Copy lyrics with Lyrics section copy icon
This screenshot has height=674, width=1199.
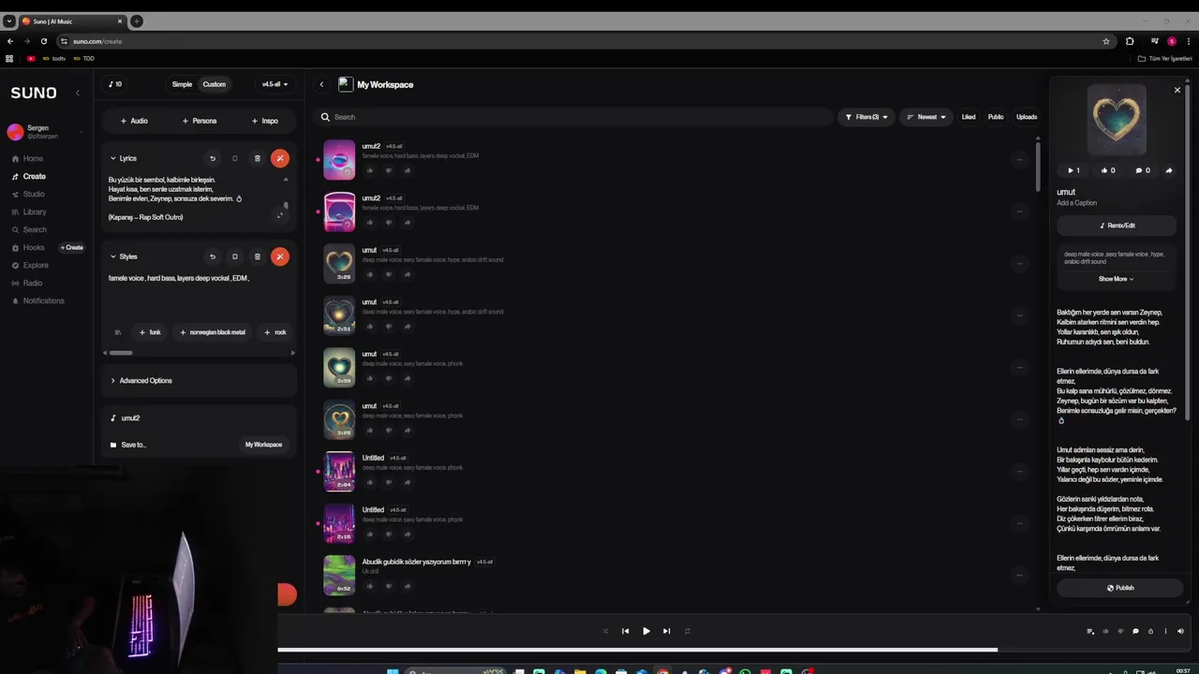pos(234,158)
